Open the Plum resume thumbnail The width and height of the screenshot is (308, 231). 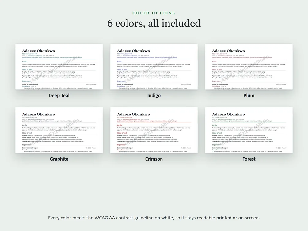point(249,66)
